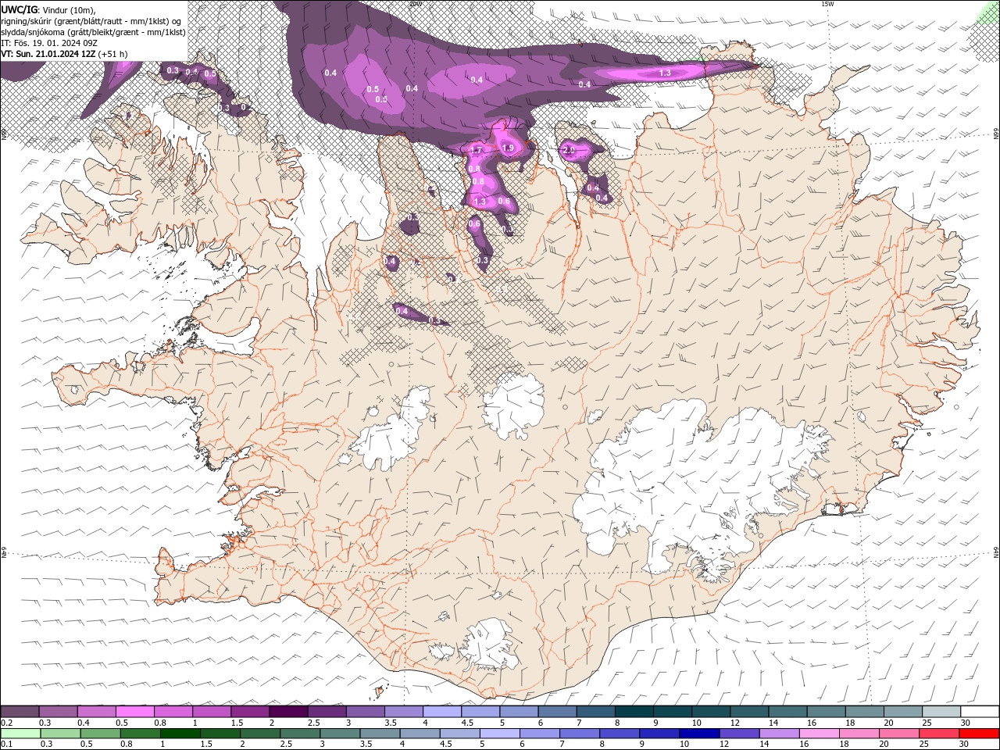Click the '15W' longitude label
Image resolution: width=1000 pixels, height=750 pixels.
(827, 4)
